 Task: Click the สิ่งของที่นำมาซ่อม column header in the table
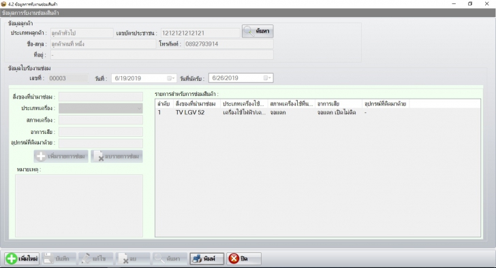(196, 104)
